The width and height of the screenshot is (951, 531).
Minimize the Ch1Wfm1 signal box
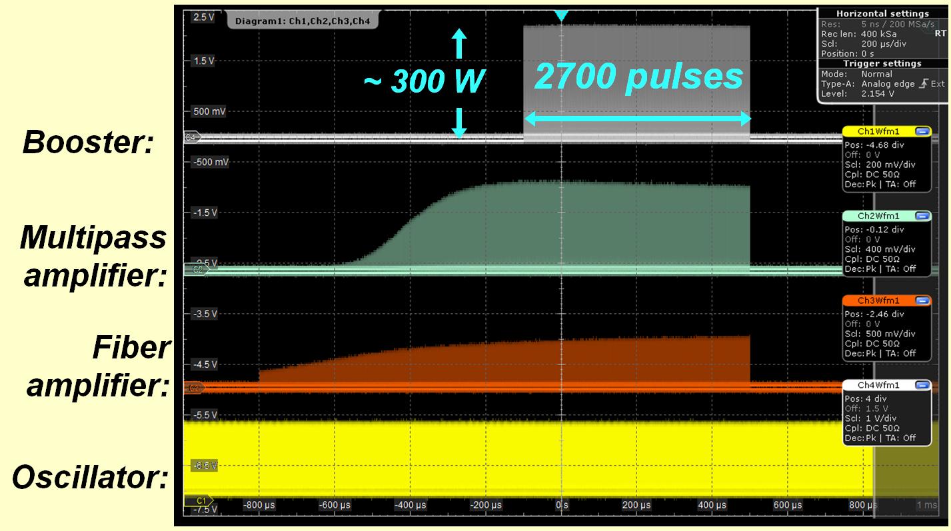click(922, 132)
